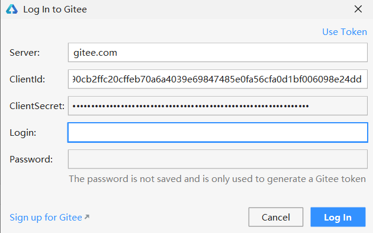373x233 pixels.
Task: Click the application logo in the title bar
Action: (12, 9)
